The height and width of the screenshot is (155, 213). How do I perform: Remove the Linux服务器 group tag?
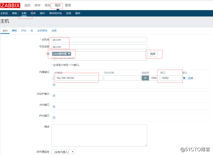[69, 54]
